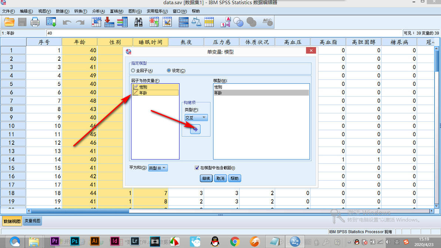Select 睡眠时间 column header
Image resolution: width=441 pixels, height=248 pixels.
(x=151, y=42)
